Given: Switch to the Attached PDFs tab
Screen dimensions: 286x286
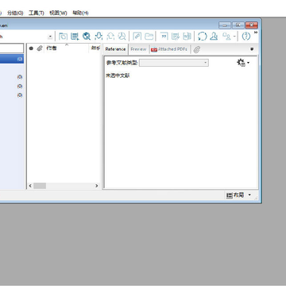Looking at the screenshot, I should point(169,49).
